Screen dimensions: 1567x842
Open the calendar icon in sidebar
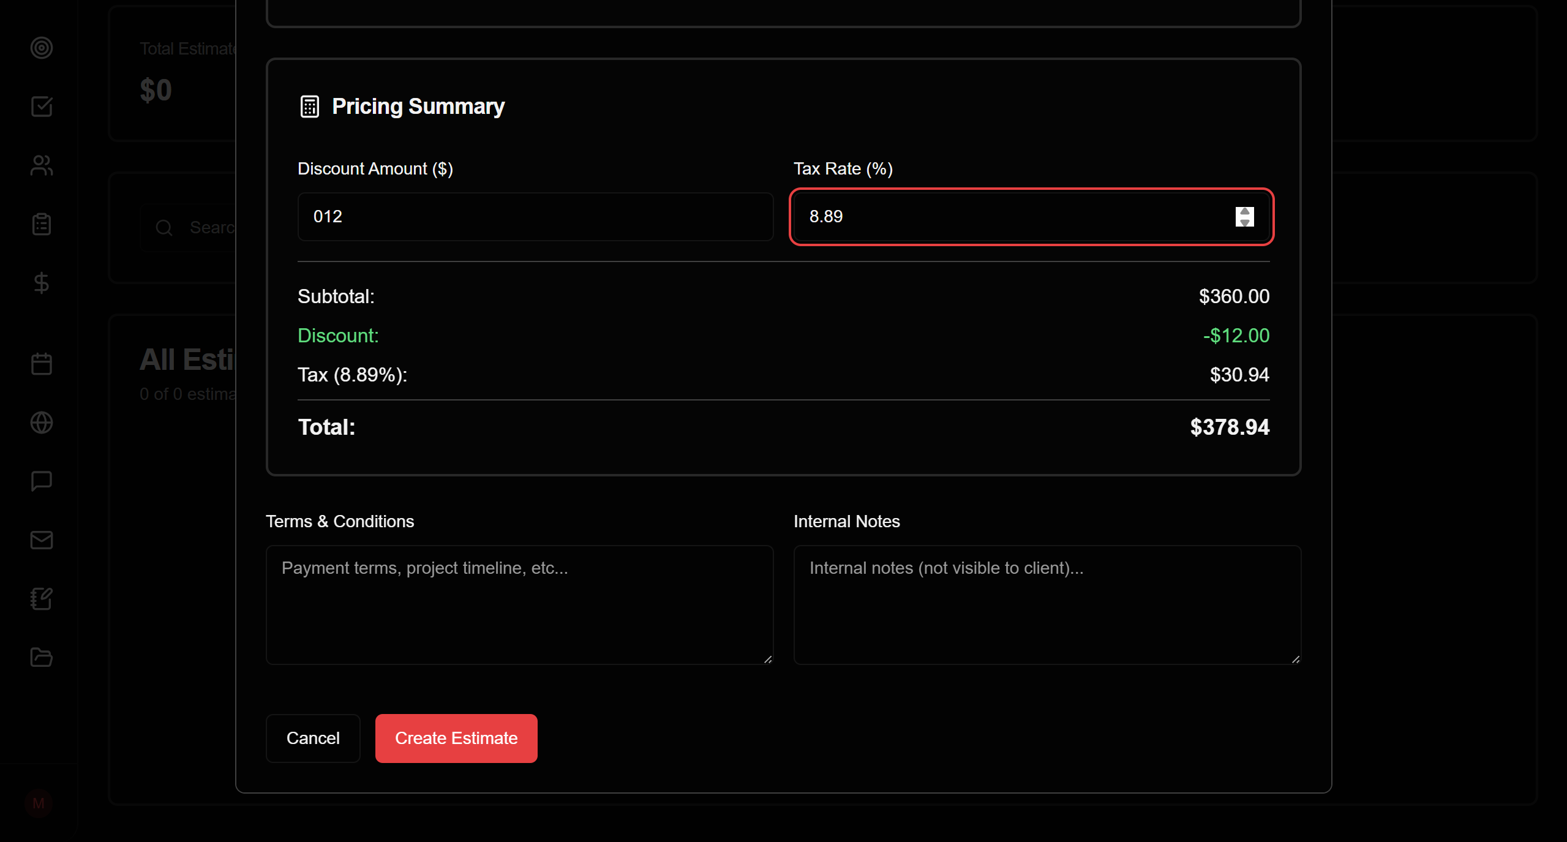click(x=42, y=364)
